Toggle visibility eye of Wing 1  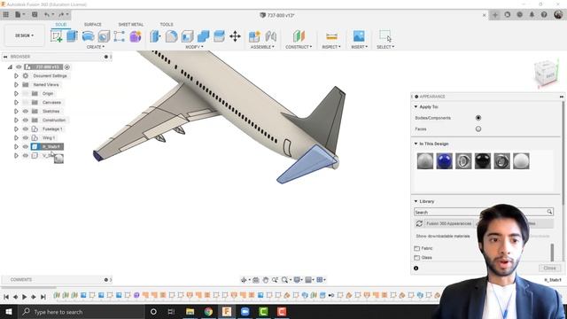26,138
